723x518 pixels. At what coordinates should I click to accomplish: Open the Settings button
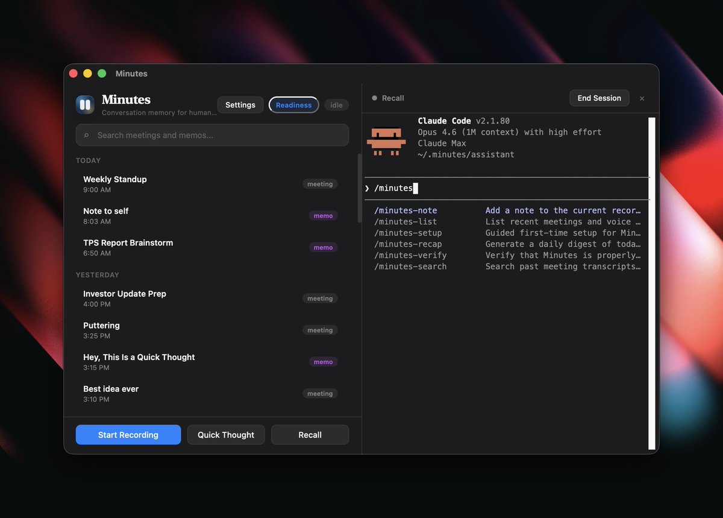click(240, 105)
